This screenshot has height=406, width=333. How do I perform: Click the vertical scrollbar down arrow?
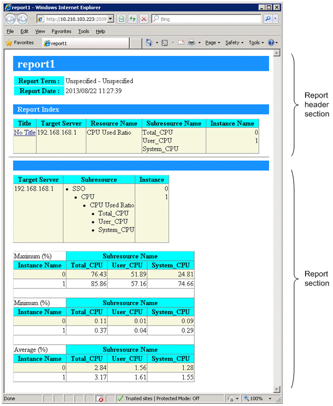point(276,389)
